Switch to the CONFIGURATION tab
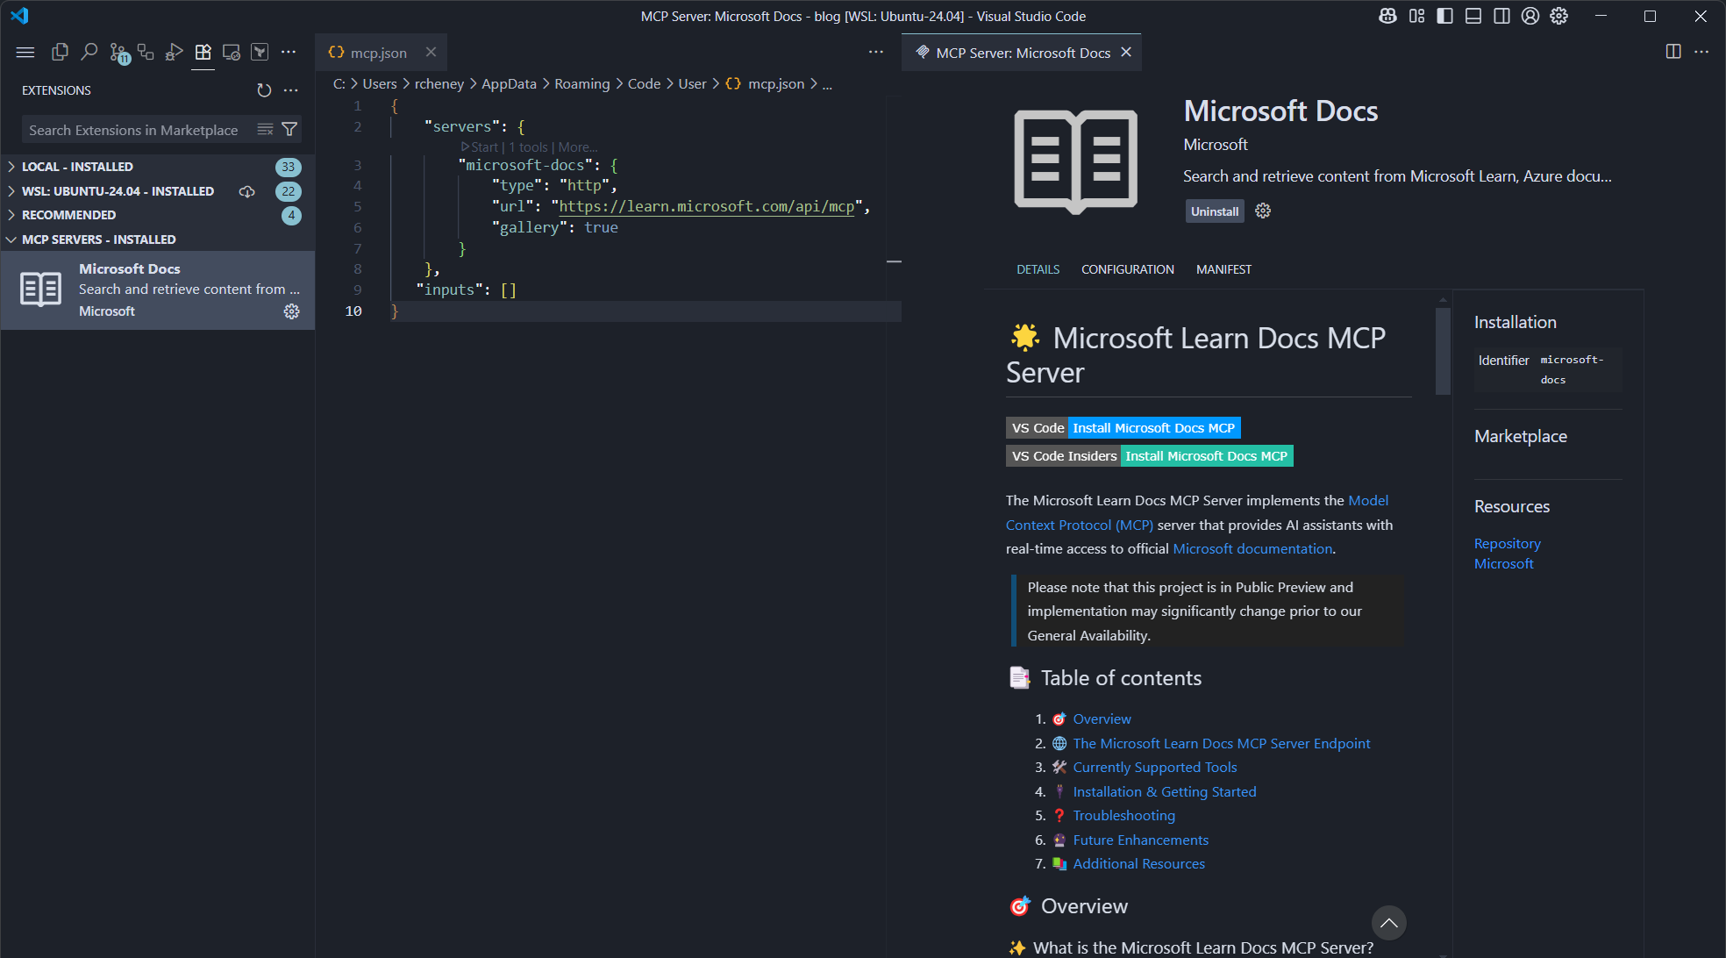This screenshot has height=958, width=1726. coord(1128,269)
